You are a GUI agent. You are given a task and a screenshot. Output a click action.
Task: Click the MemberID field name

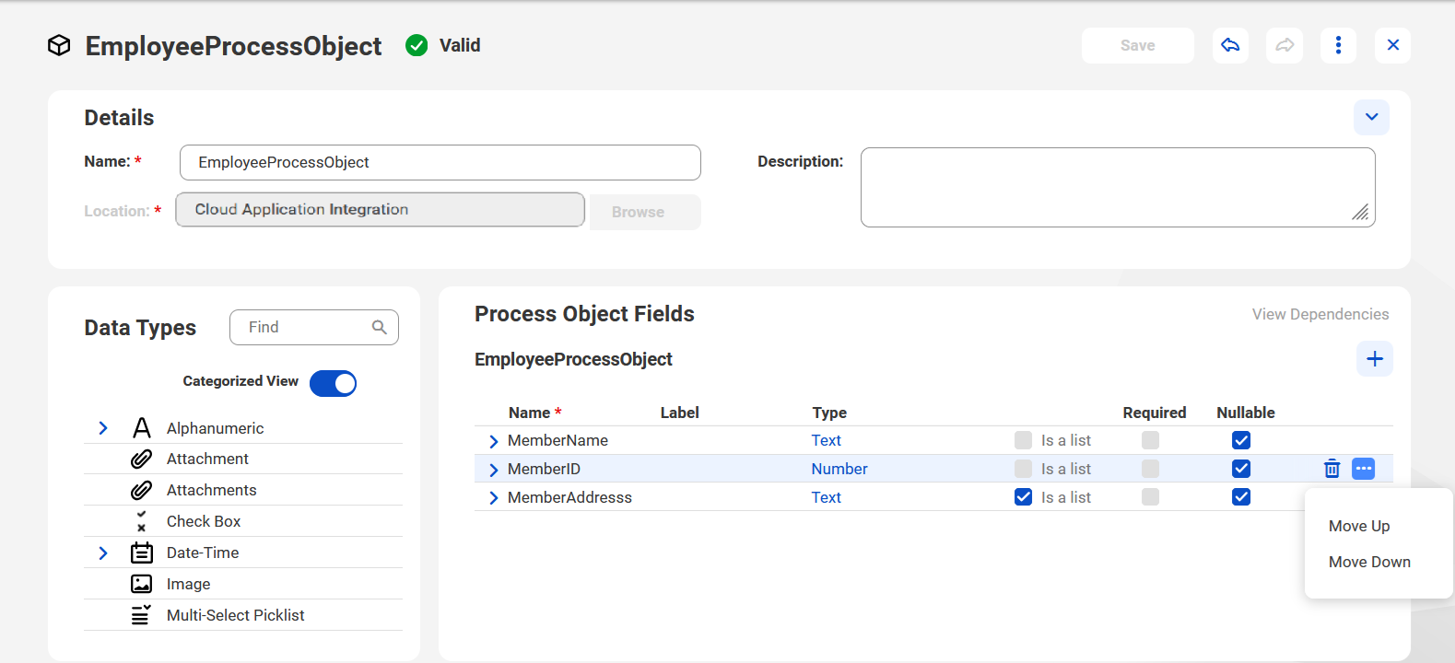click(544, 469)
